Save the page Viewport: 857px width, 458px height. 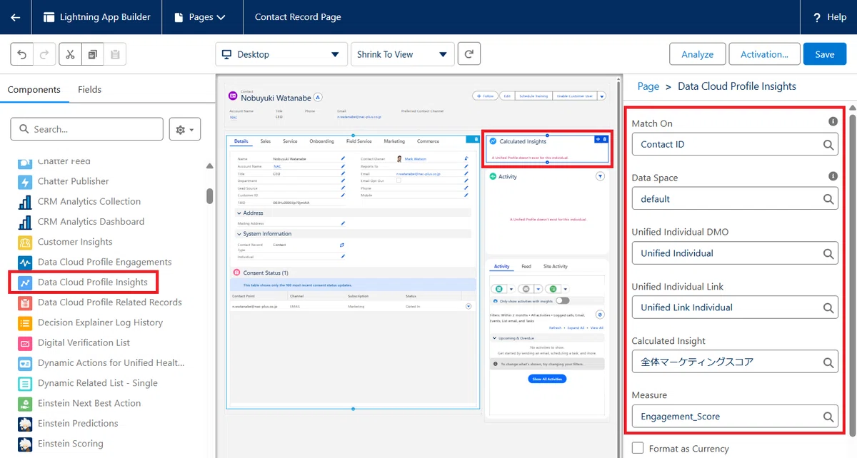tap(825, 54)
